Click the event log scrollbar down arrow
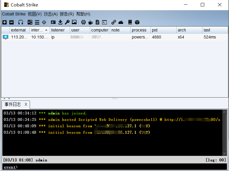This screenshot has width=229, height=171. (224, 154)
